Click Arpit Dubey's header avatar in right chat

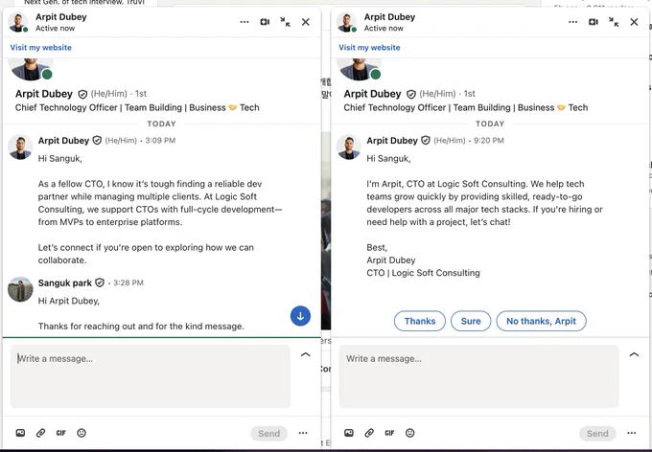(346, 22)
